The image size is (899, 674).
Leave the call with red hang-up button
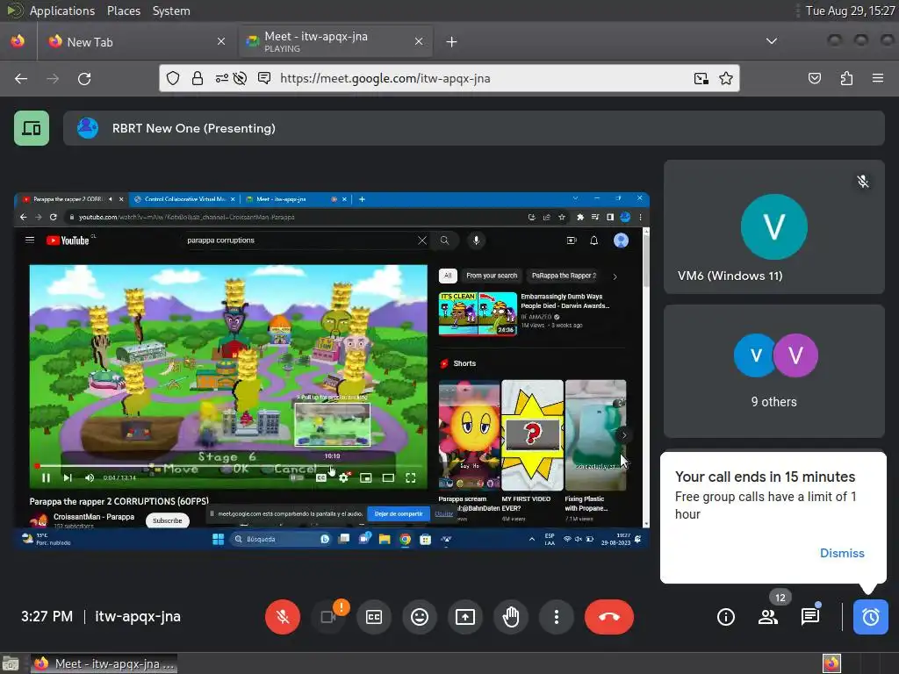click(x=609, y=617)
